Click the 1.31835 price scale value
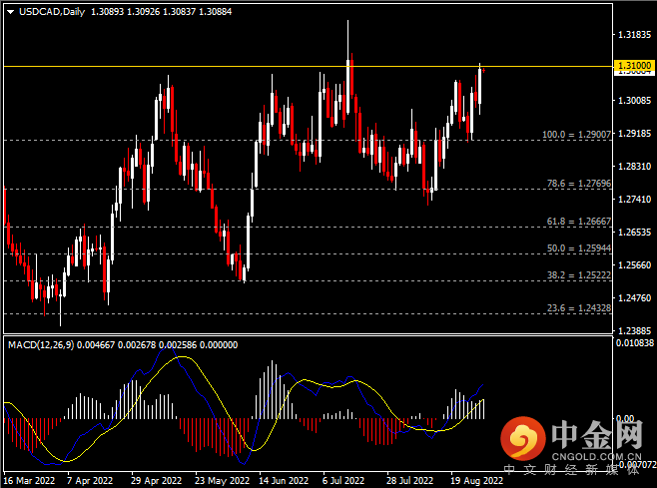This screenshot has width=657, height=488. pyautogui.click(x=635, y=34)
